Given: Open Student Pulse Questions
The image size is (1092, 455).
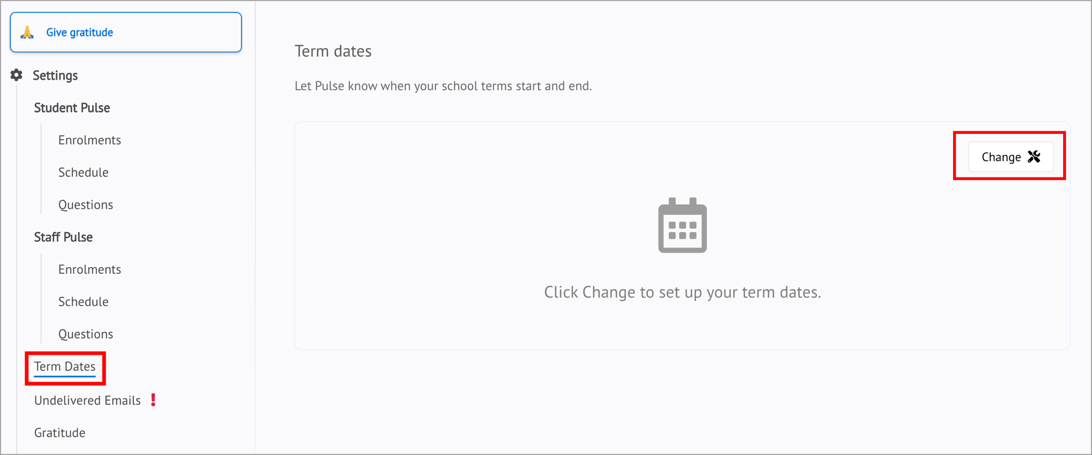Looking at the screenshot, I should tap(86, 205).
